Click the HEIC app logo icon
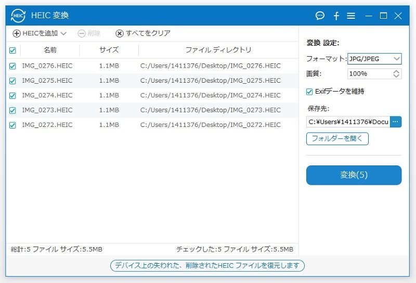This screenshot has width=416, height=283. (x=18, y=16)
